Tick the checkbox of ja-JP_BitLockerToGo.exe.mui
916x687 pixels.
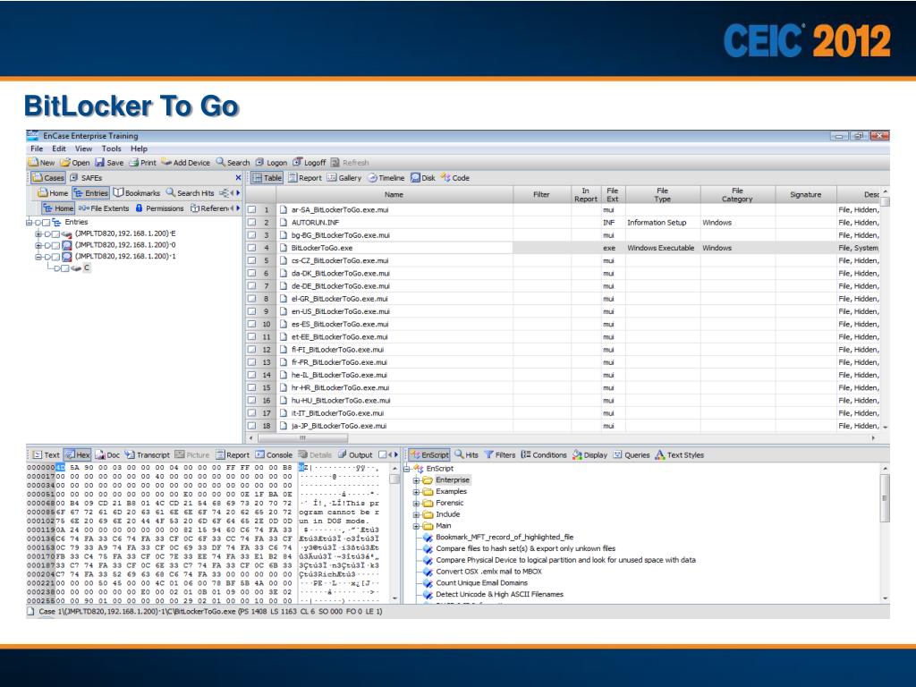(x=251, y=426)
